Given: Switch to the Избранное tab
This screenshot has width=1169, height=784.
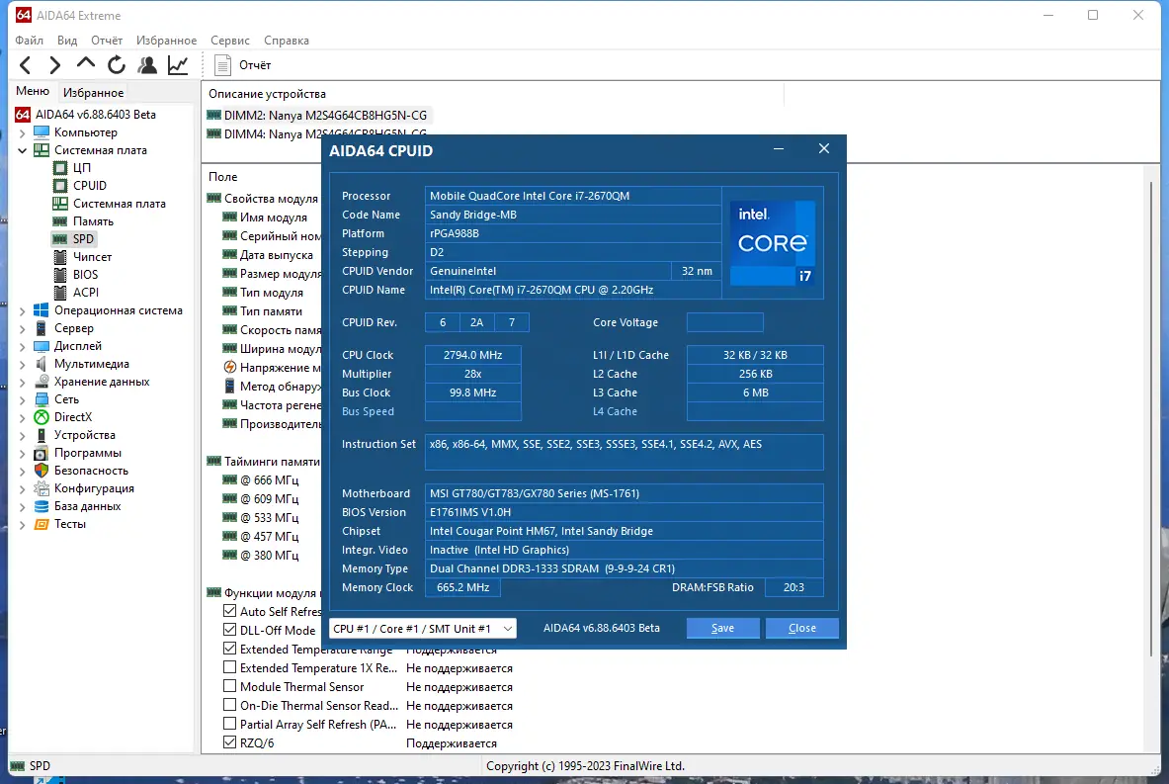Looking at the screenshot, I should click(93, 93).
